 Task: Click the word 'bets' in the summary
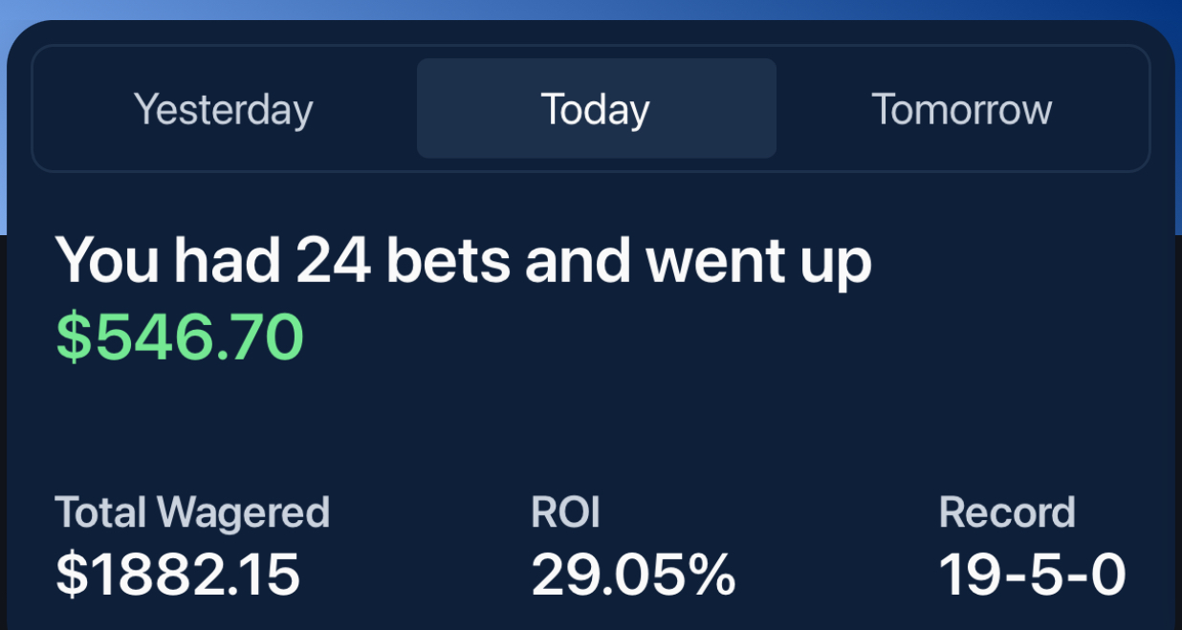click(x=449, y=261)
